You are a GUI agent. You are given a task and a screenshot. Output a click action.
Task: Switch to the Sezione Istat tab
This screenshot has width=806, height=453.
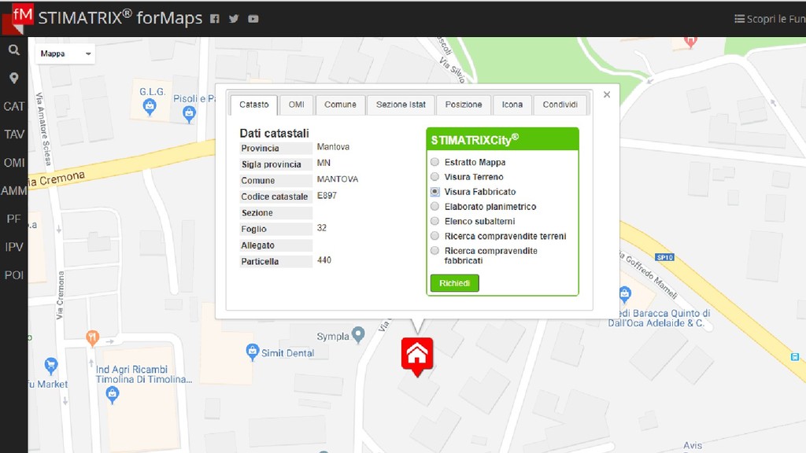401,105
